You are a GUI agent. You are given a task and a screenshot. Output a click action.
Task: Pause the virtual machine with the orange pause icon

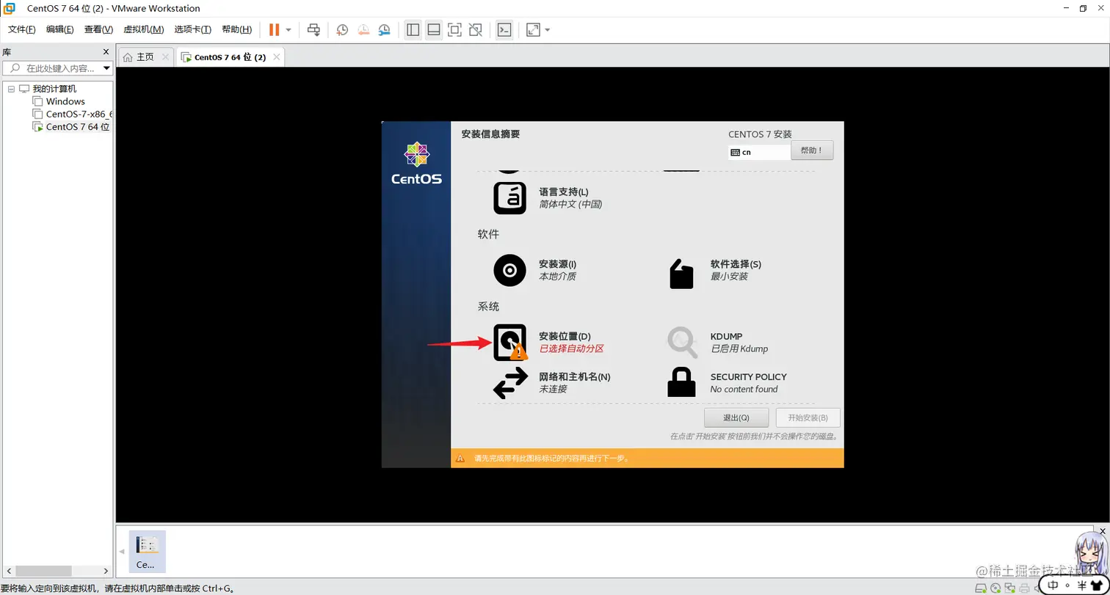coord(274,29)
